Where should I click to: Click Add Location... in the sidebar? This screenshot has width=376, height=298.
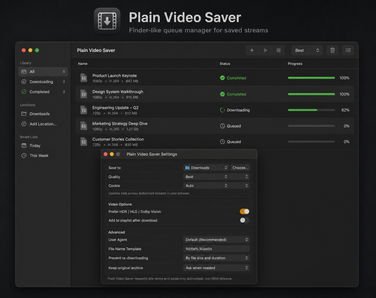click(x=43, y=124)
